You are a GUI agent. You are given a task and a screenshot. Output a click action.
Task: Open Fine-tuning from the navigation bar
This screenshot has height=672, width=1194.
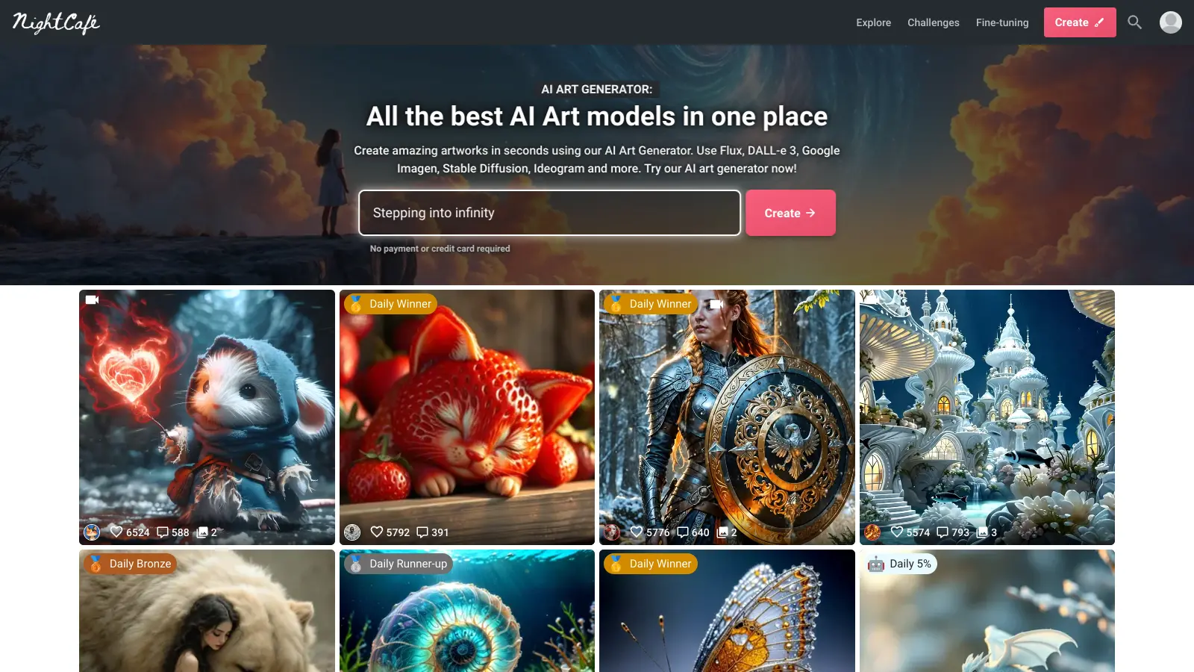(1001, 22)
